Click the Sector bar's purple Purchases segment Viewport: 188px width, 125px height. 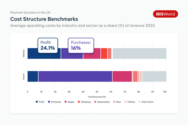pos(75,76)
